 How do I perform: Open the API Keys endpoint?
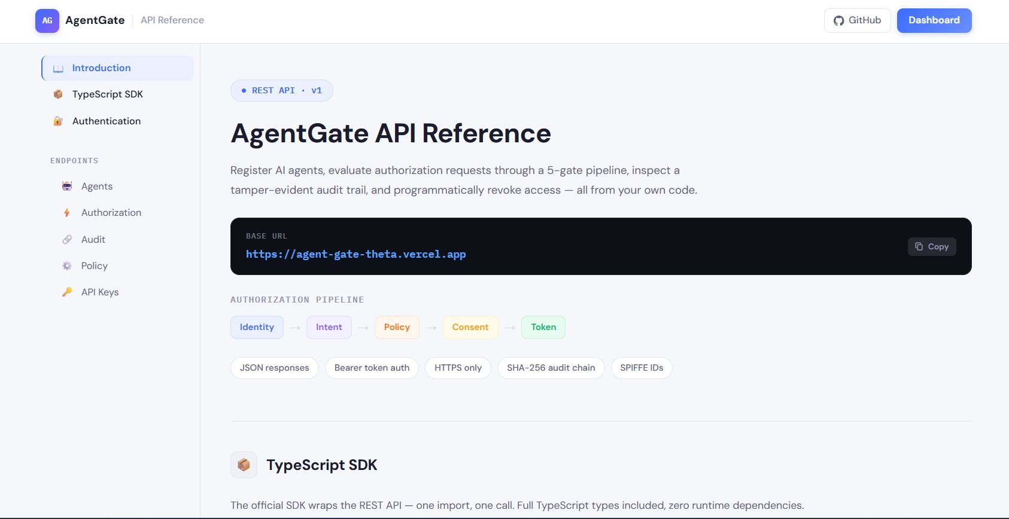122,292
